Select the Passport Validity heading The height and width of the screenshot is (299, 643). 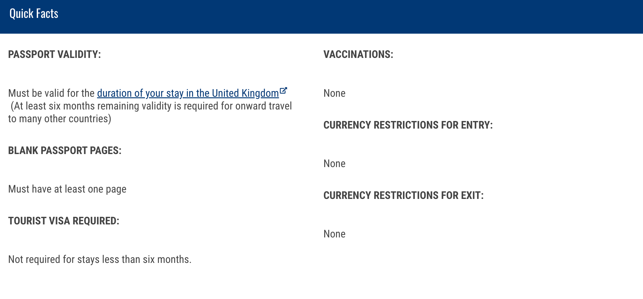point(54,54)
